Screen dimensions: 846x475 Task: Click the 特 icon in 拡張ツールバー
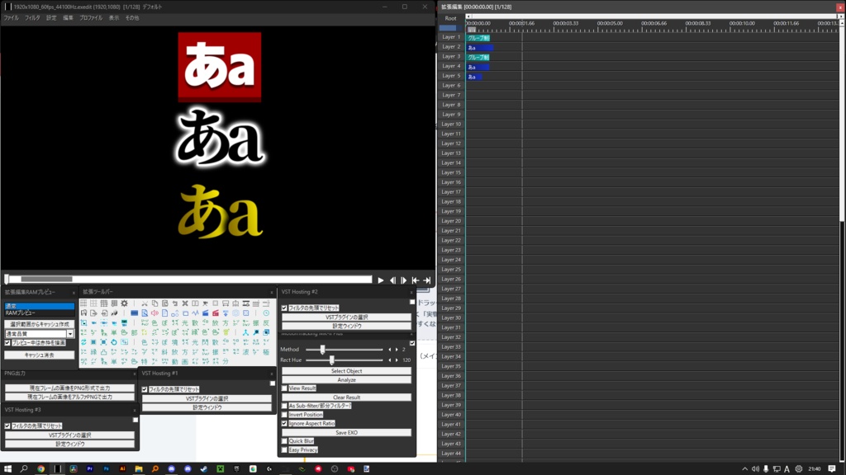(x=145, y=361)
